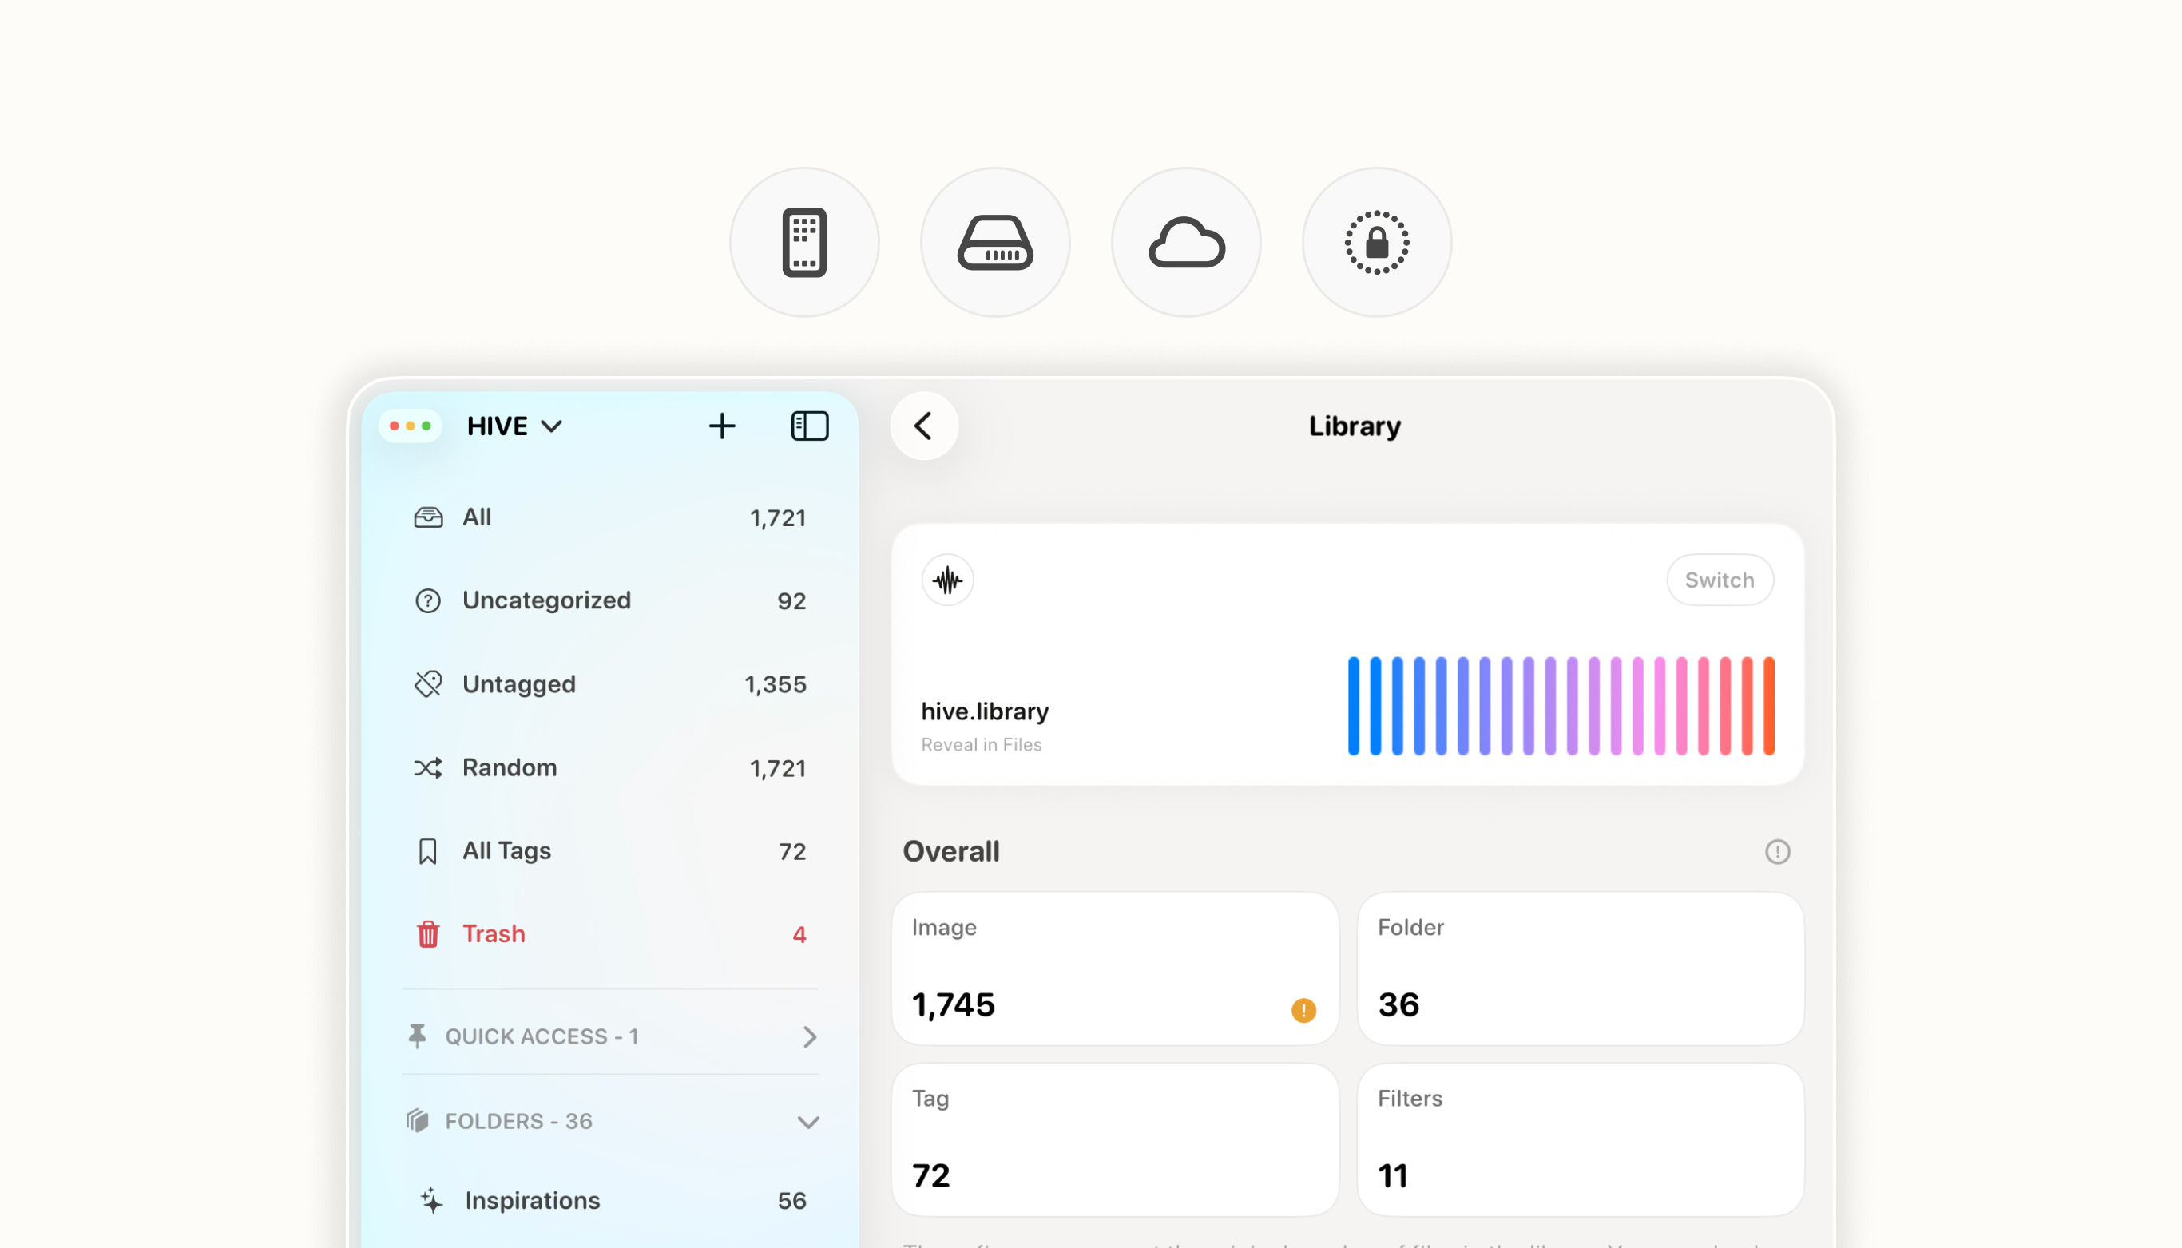The width and height of the screenshot is (2182, 1248).
Task: Open the Image count card
Action: pyautogui.click(x=1115, y=969)
